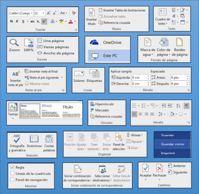Expand the Alinear dropdown
This screenshot has height=194, width=199.
point(142,135)
